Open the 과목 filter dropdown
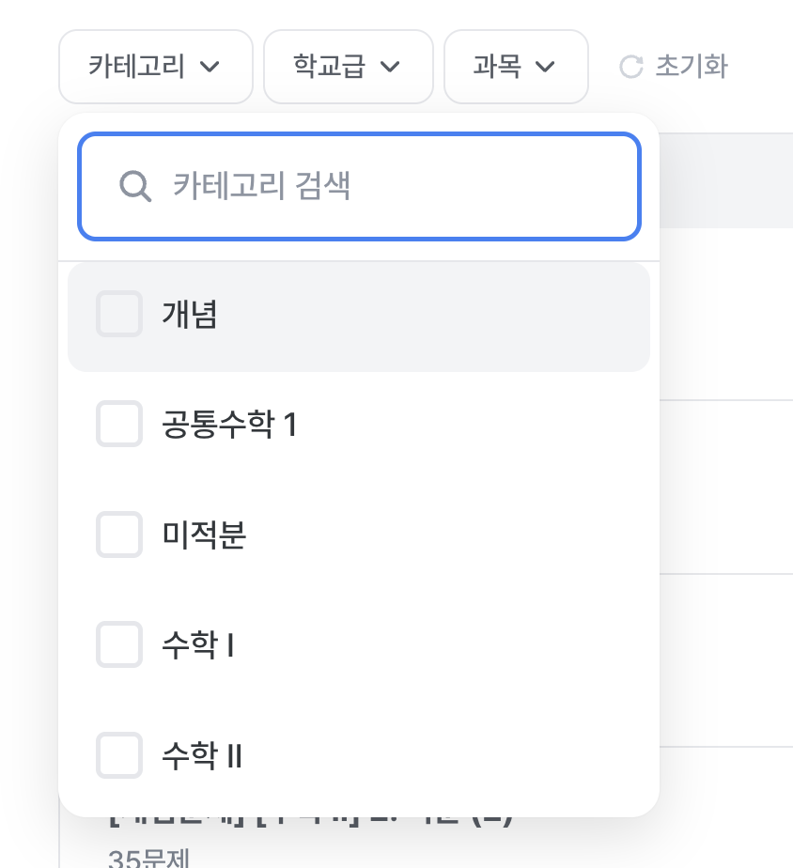The image size is (793, 868). [x=516, y=67]
